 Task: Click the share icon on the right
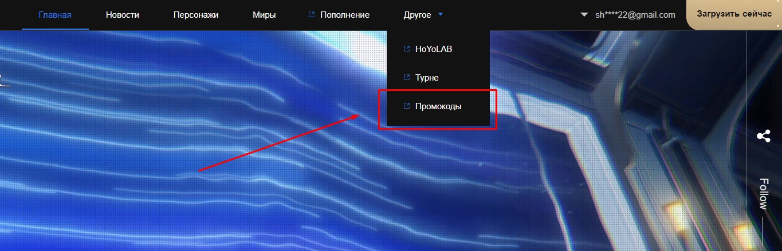pos(763,136)
